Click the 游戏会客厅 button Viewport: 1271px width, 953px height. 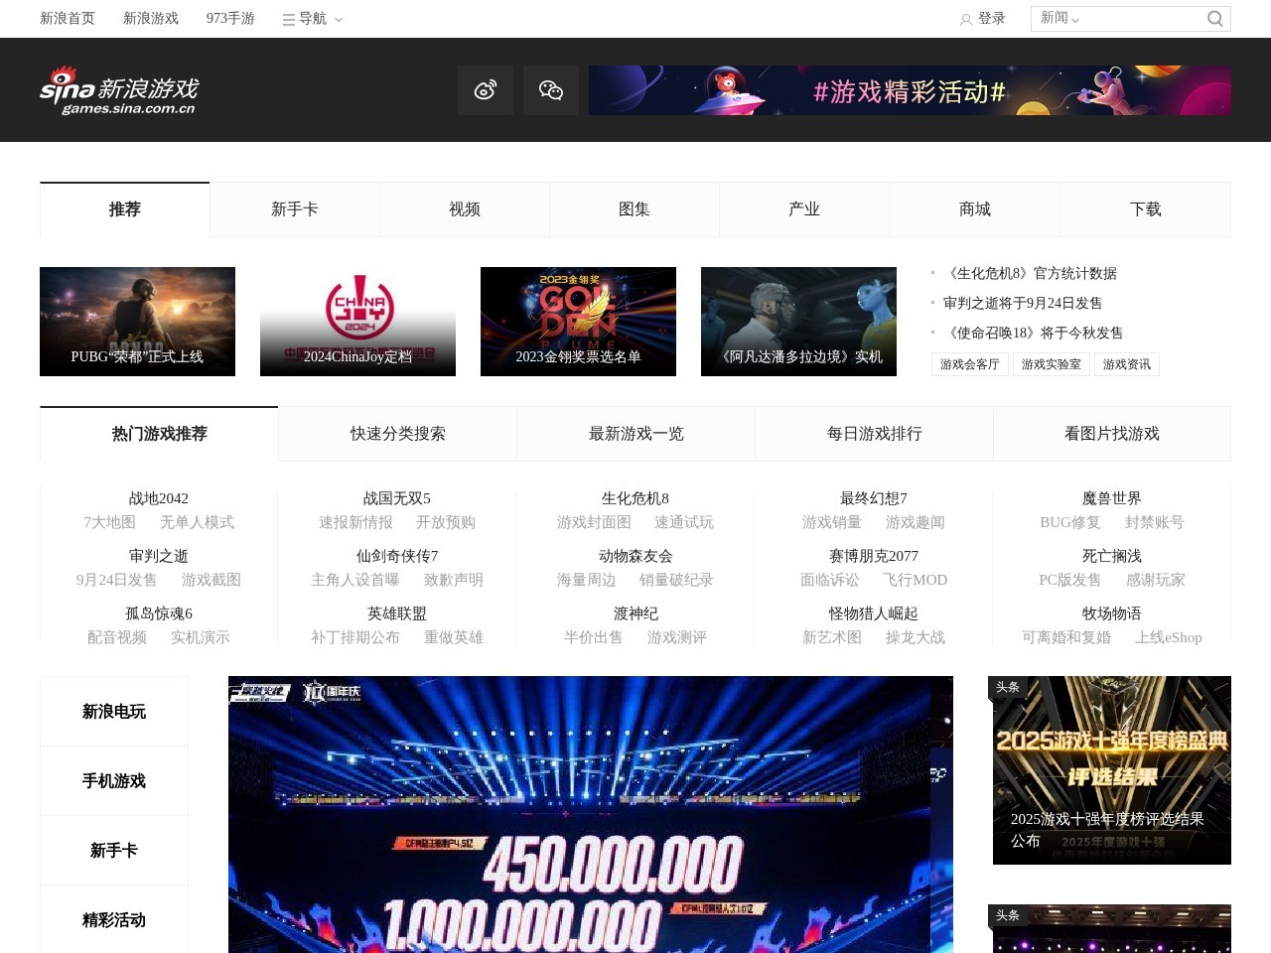(970, 364)
